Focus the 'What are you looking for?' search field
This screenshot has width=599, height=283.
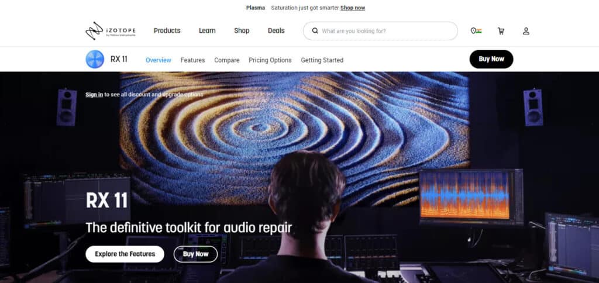click(380, 31)
